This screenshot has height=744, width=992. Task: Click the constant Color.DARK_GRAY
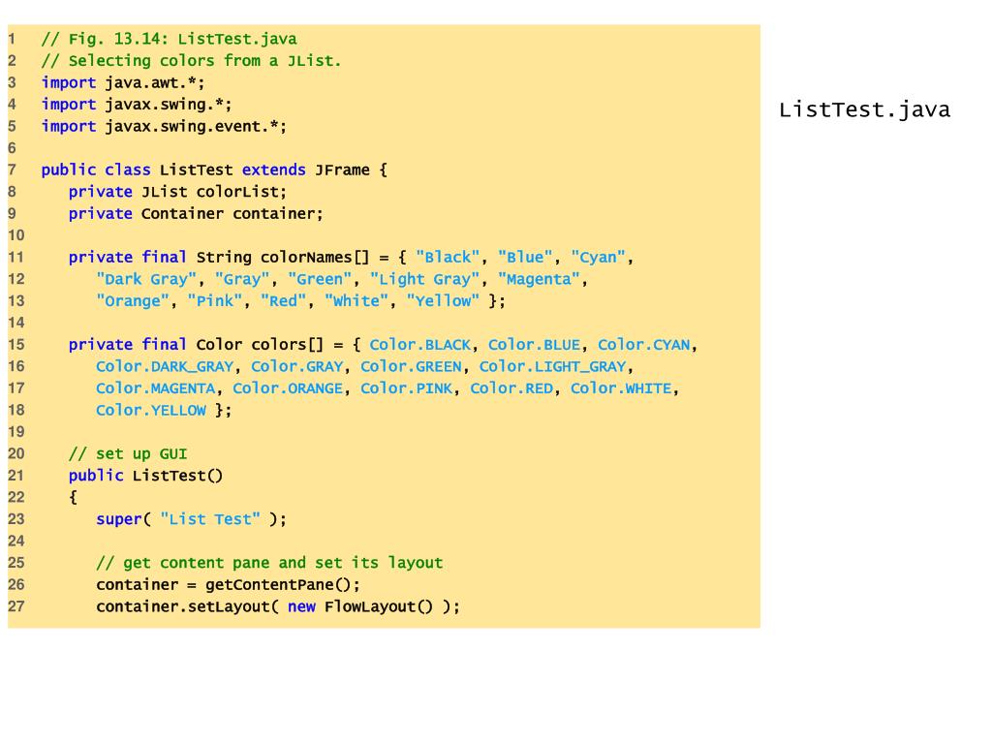click(x=165, y=367)
